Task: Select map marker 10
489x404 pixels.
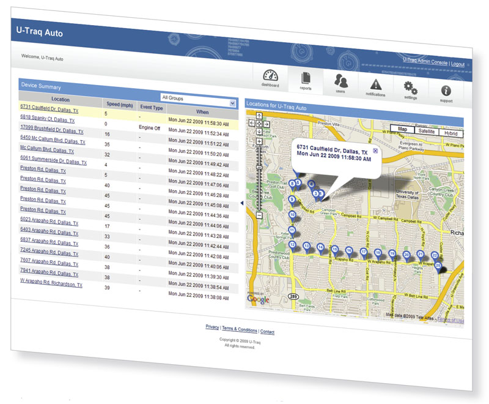Action: pyautogui.click(x=292, y=215)
